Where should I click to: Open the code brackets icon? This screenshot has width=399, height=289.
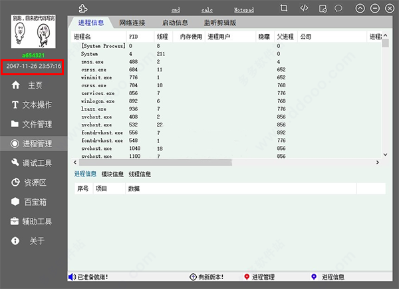(x=303, y=8)
